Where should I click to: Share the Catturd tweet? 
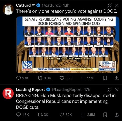pos(117,78)
